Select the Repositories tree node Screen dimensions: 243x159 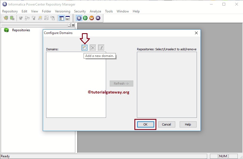[21, 30]
